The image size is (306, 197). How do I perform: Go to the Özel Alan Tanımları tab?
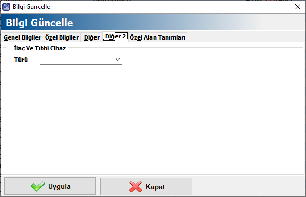(x=158, y=37)
